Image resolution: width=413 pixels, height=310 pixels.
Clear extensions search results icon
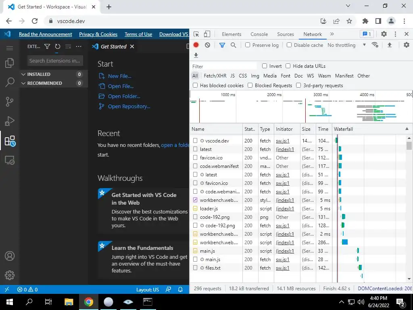(x=68, y=47)
